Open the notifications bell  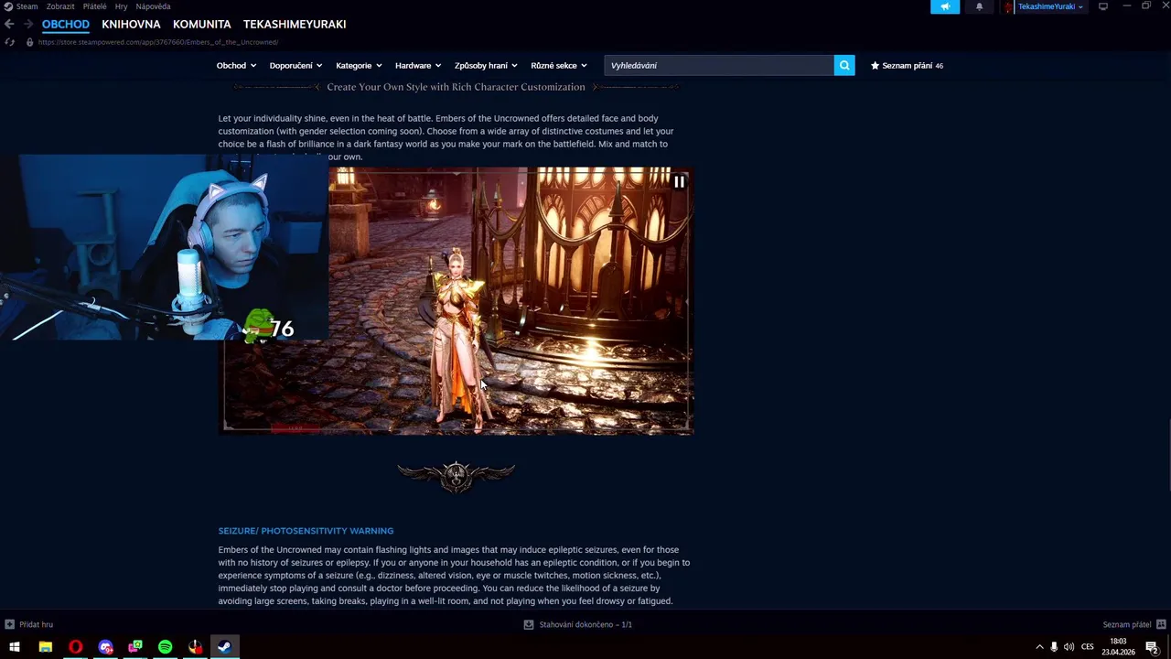(x=979, y=6)
